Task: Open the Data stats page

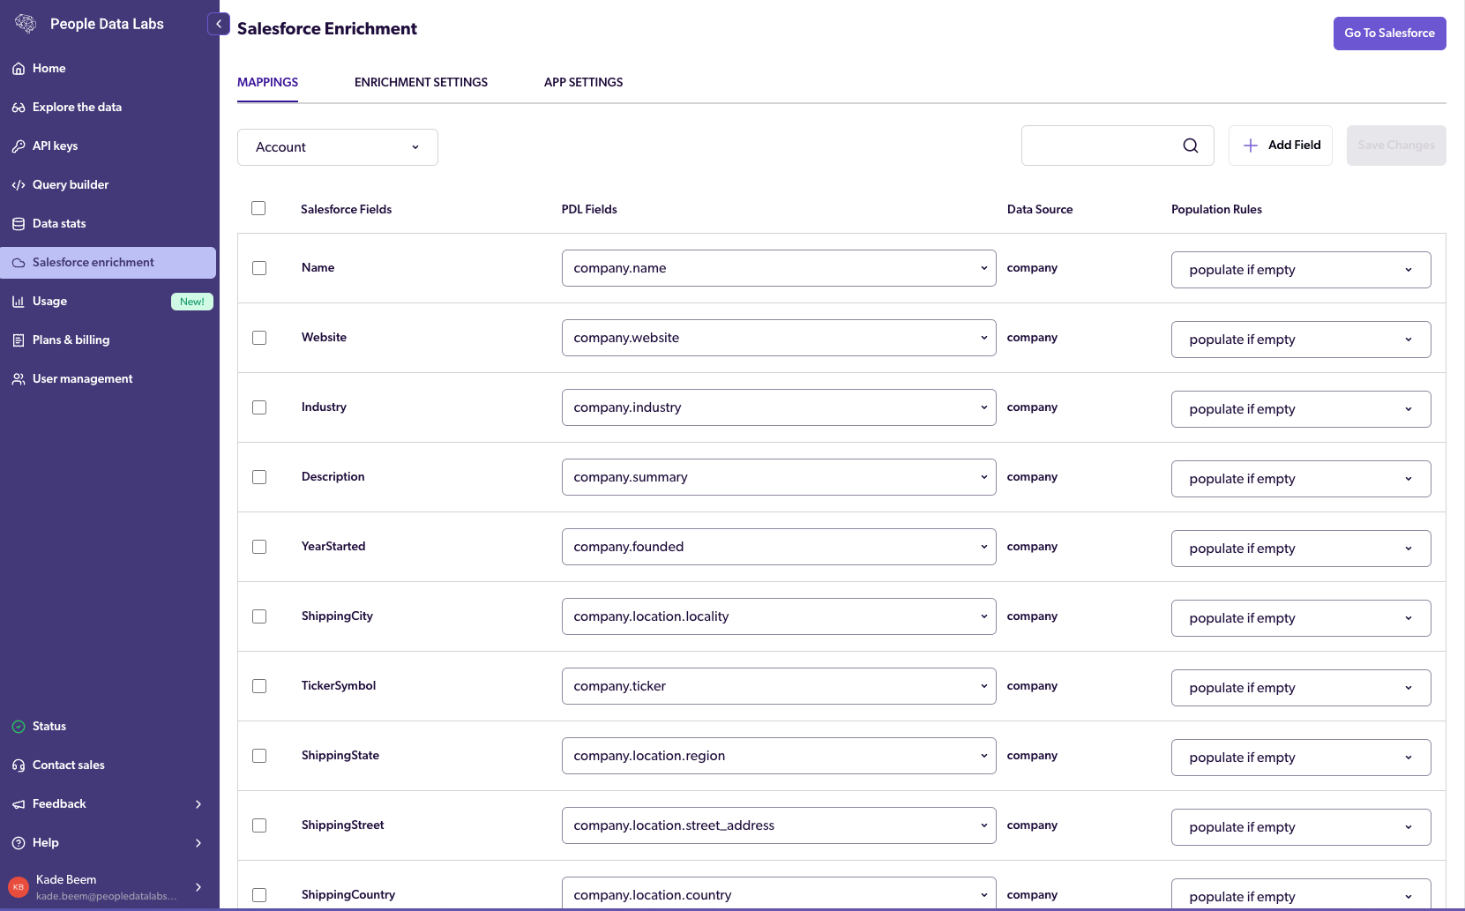Action: tap(108, 224)
